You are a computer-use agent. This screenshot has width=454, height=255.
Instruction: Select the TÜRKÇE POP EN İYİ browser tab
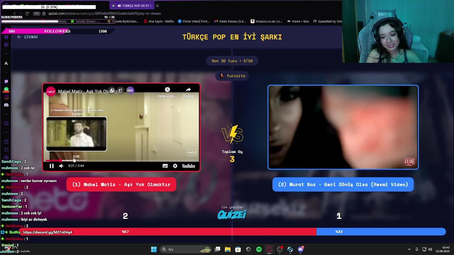[132, 6]
